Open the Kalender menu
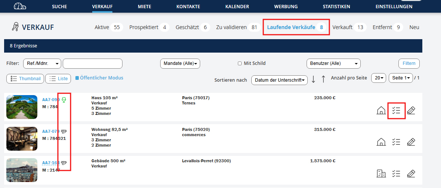 [237, 7]
